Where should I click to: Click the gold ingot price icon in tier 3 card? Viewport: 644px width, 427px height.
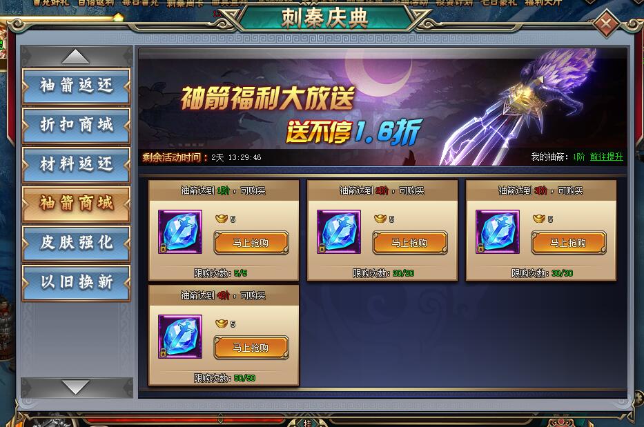click(x=539, y=219)
